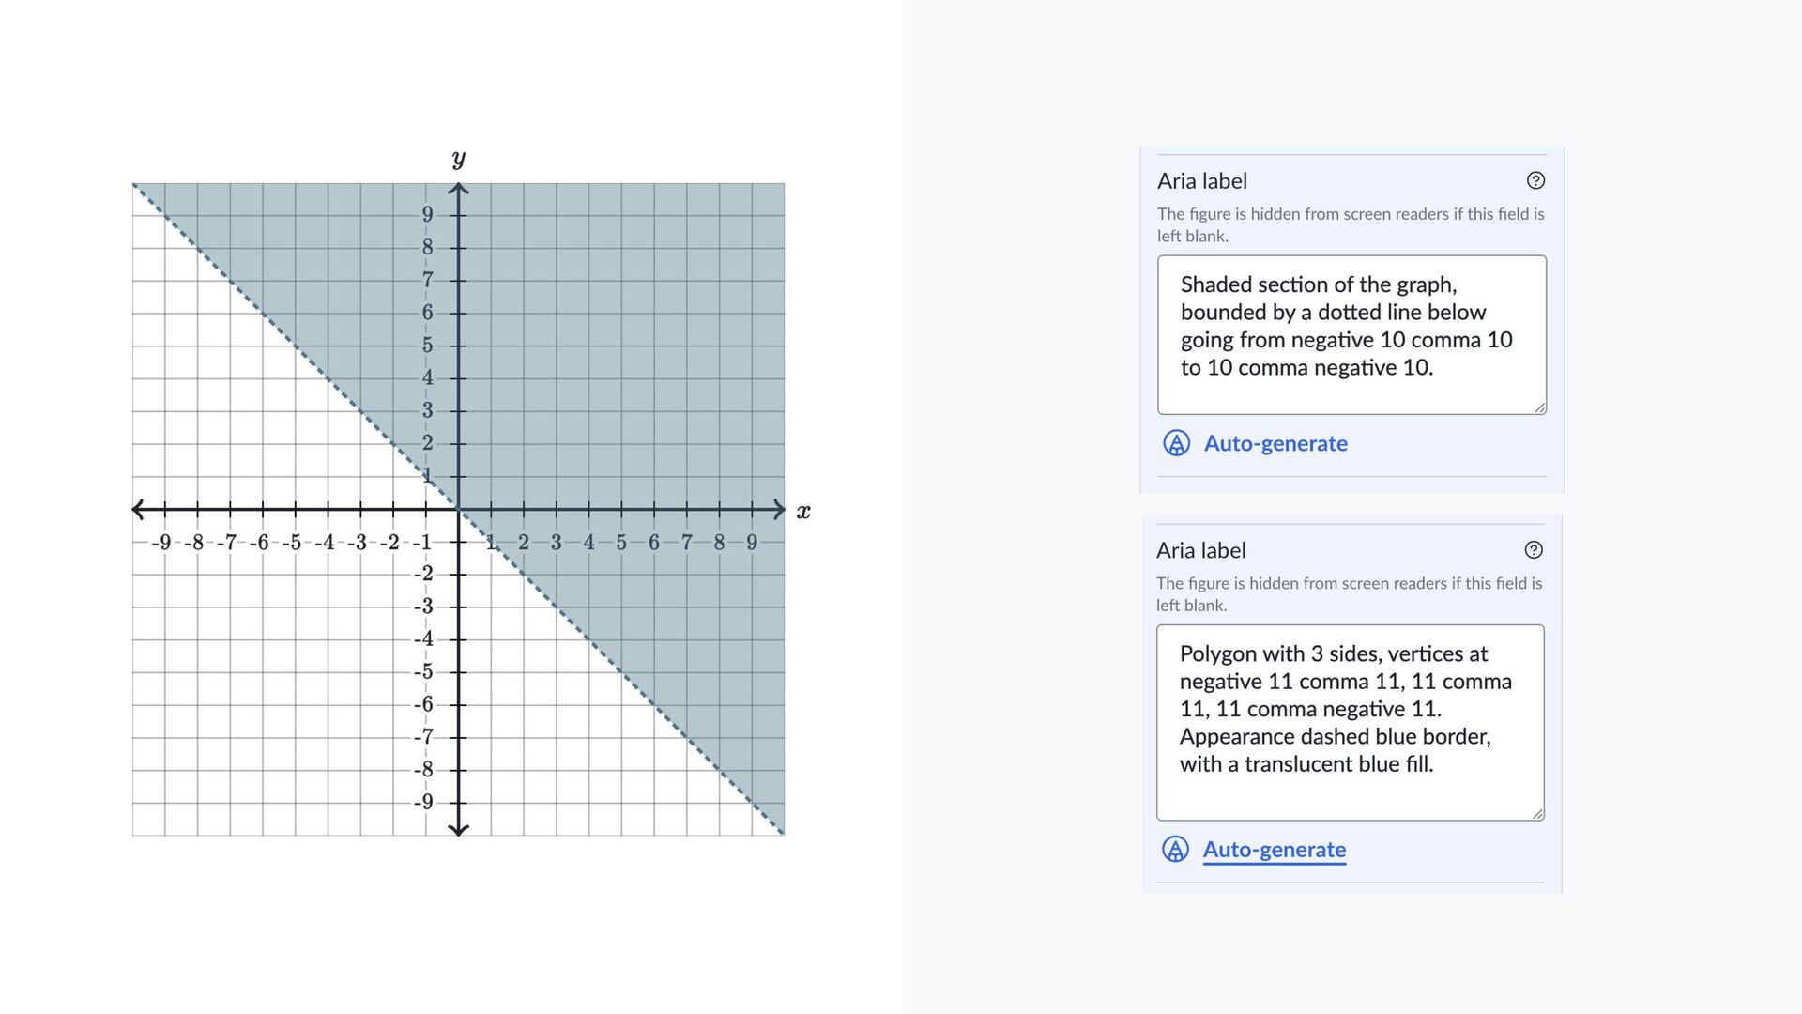The height and width of the screenshot is (1014, 1802).
Task: Click tick label -9 on the x-axis
Action: [x=162, y=543]
